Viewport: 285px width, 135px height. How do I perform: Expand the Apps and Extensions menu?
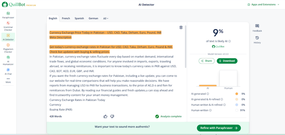pos(263,4)
